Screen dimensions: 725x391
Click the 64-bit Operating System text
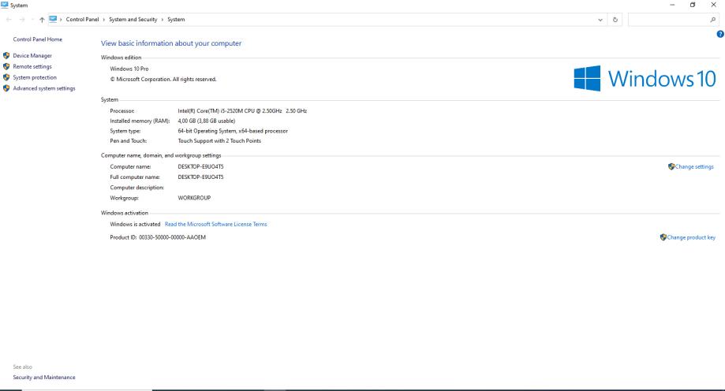[233, 131]
